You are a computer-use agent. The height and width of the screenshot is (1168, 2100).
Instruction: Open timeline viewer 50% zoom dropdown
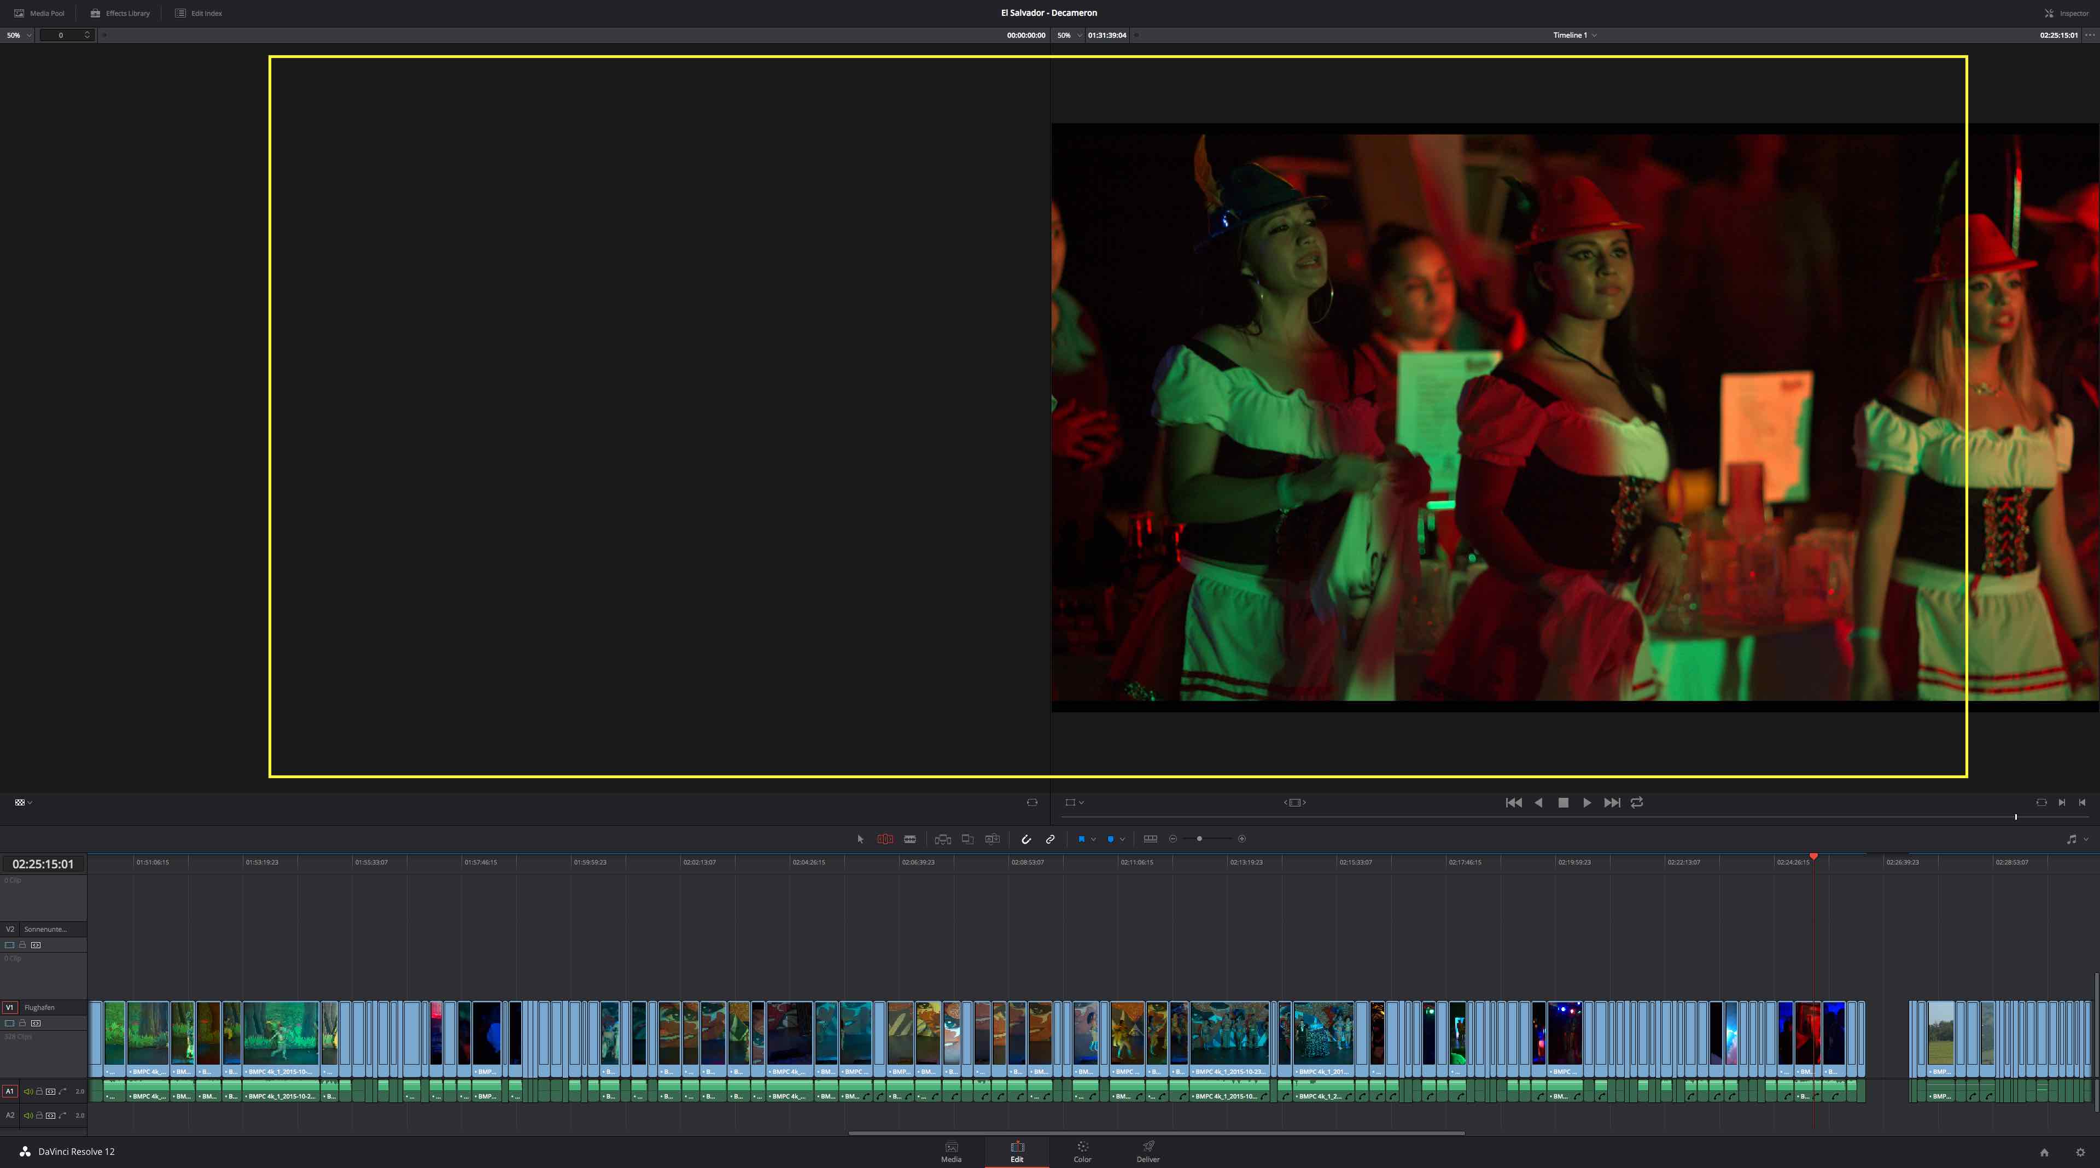point(1069,35)
